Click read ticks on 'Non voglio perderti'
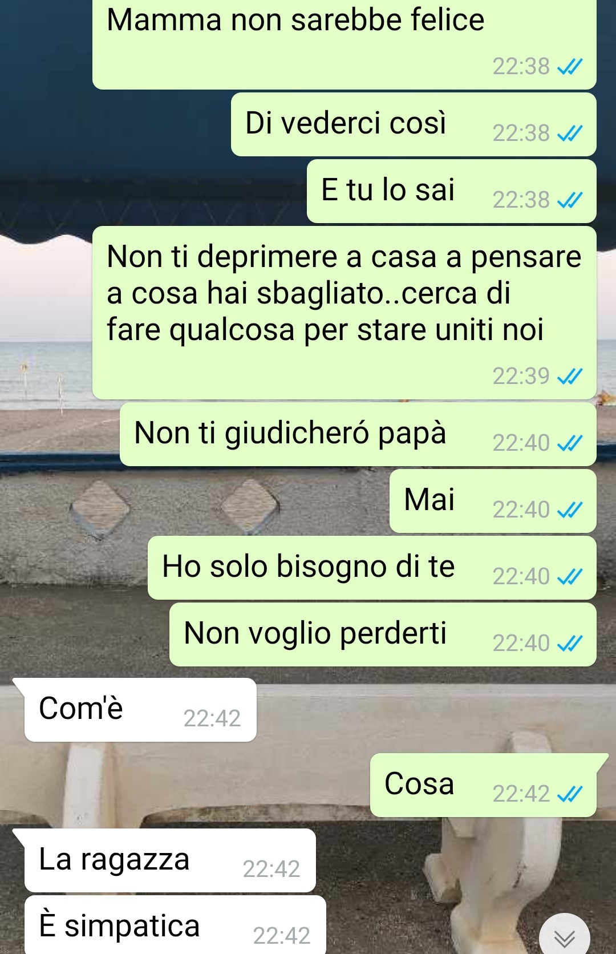Image resolution: width=616 pixels, height=954 pixels. (570, 644)
